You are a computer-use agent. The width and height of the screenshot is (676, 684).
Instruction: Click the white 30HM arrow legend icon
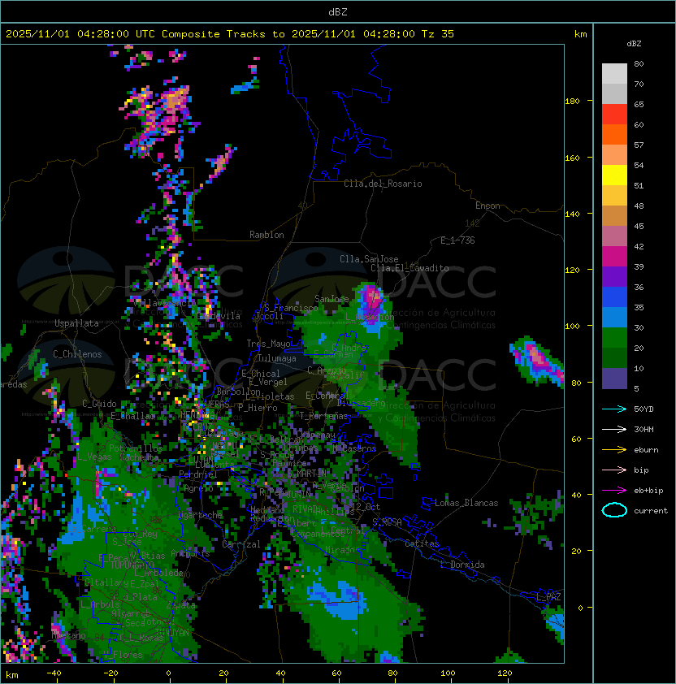pos(614,429)
